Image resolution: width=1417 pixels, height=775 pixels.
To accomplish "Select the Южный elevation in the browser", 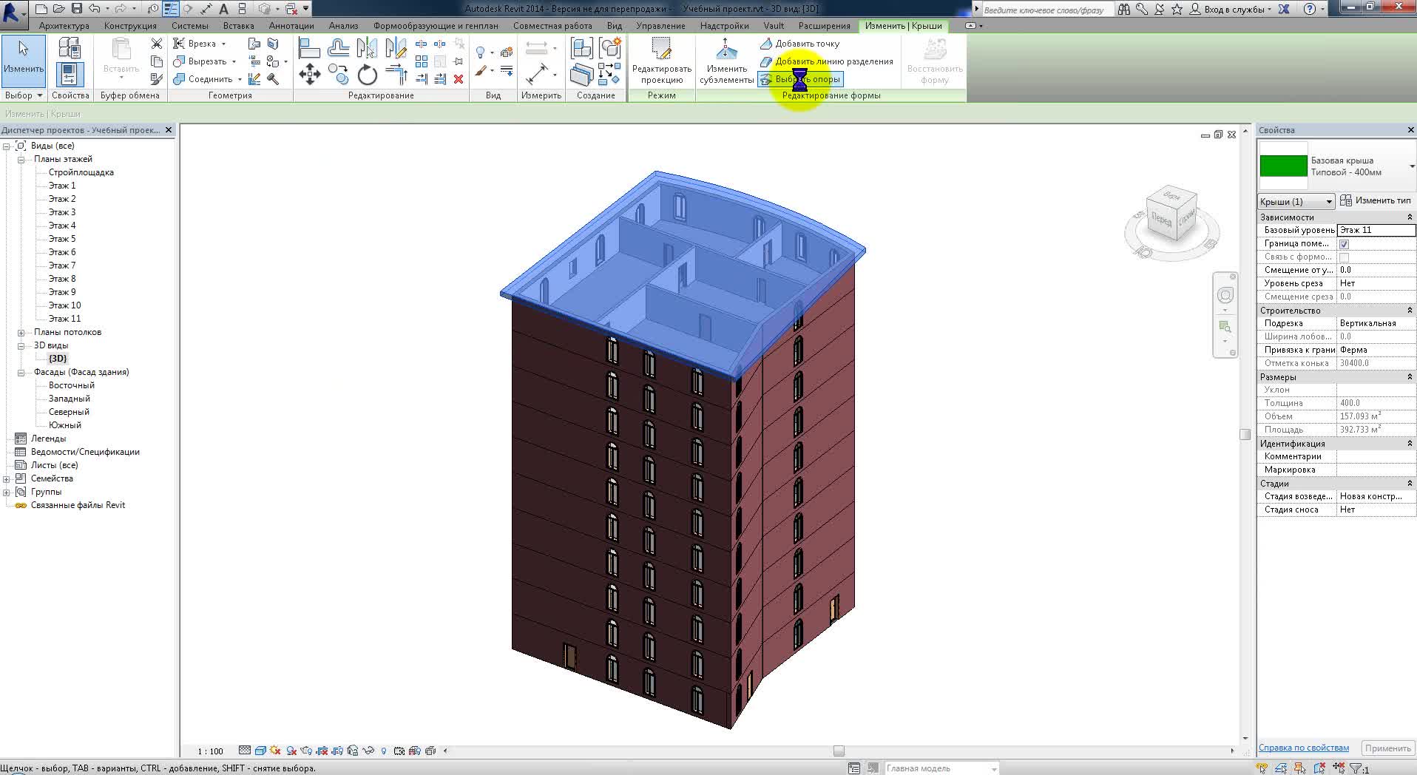I will point(65,425).
